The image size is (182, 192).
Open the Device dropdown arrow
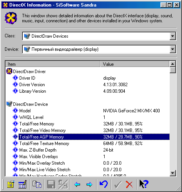(x=173, y=49)
